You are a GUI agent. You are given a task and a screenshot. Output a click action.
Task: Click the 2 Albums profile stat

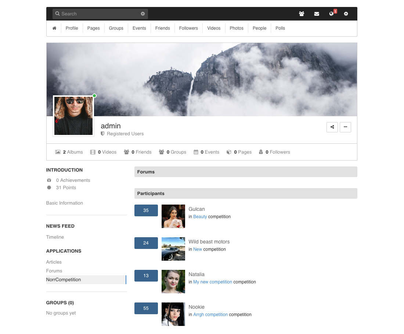(69, 152)
